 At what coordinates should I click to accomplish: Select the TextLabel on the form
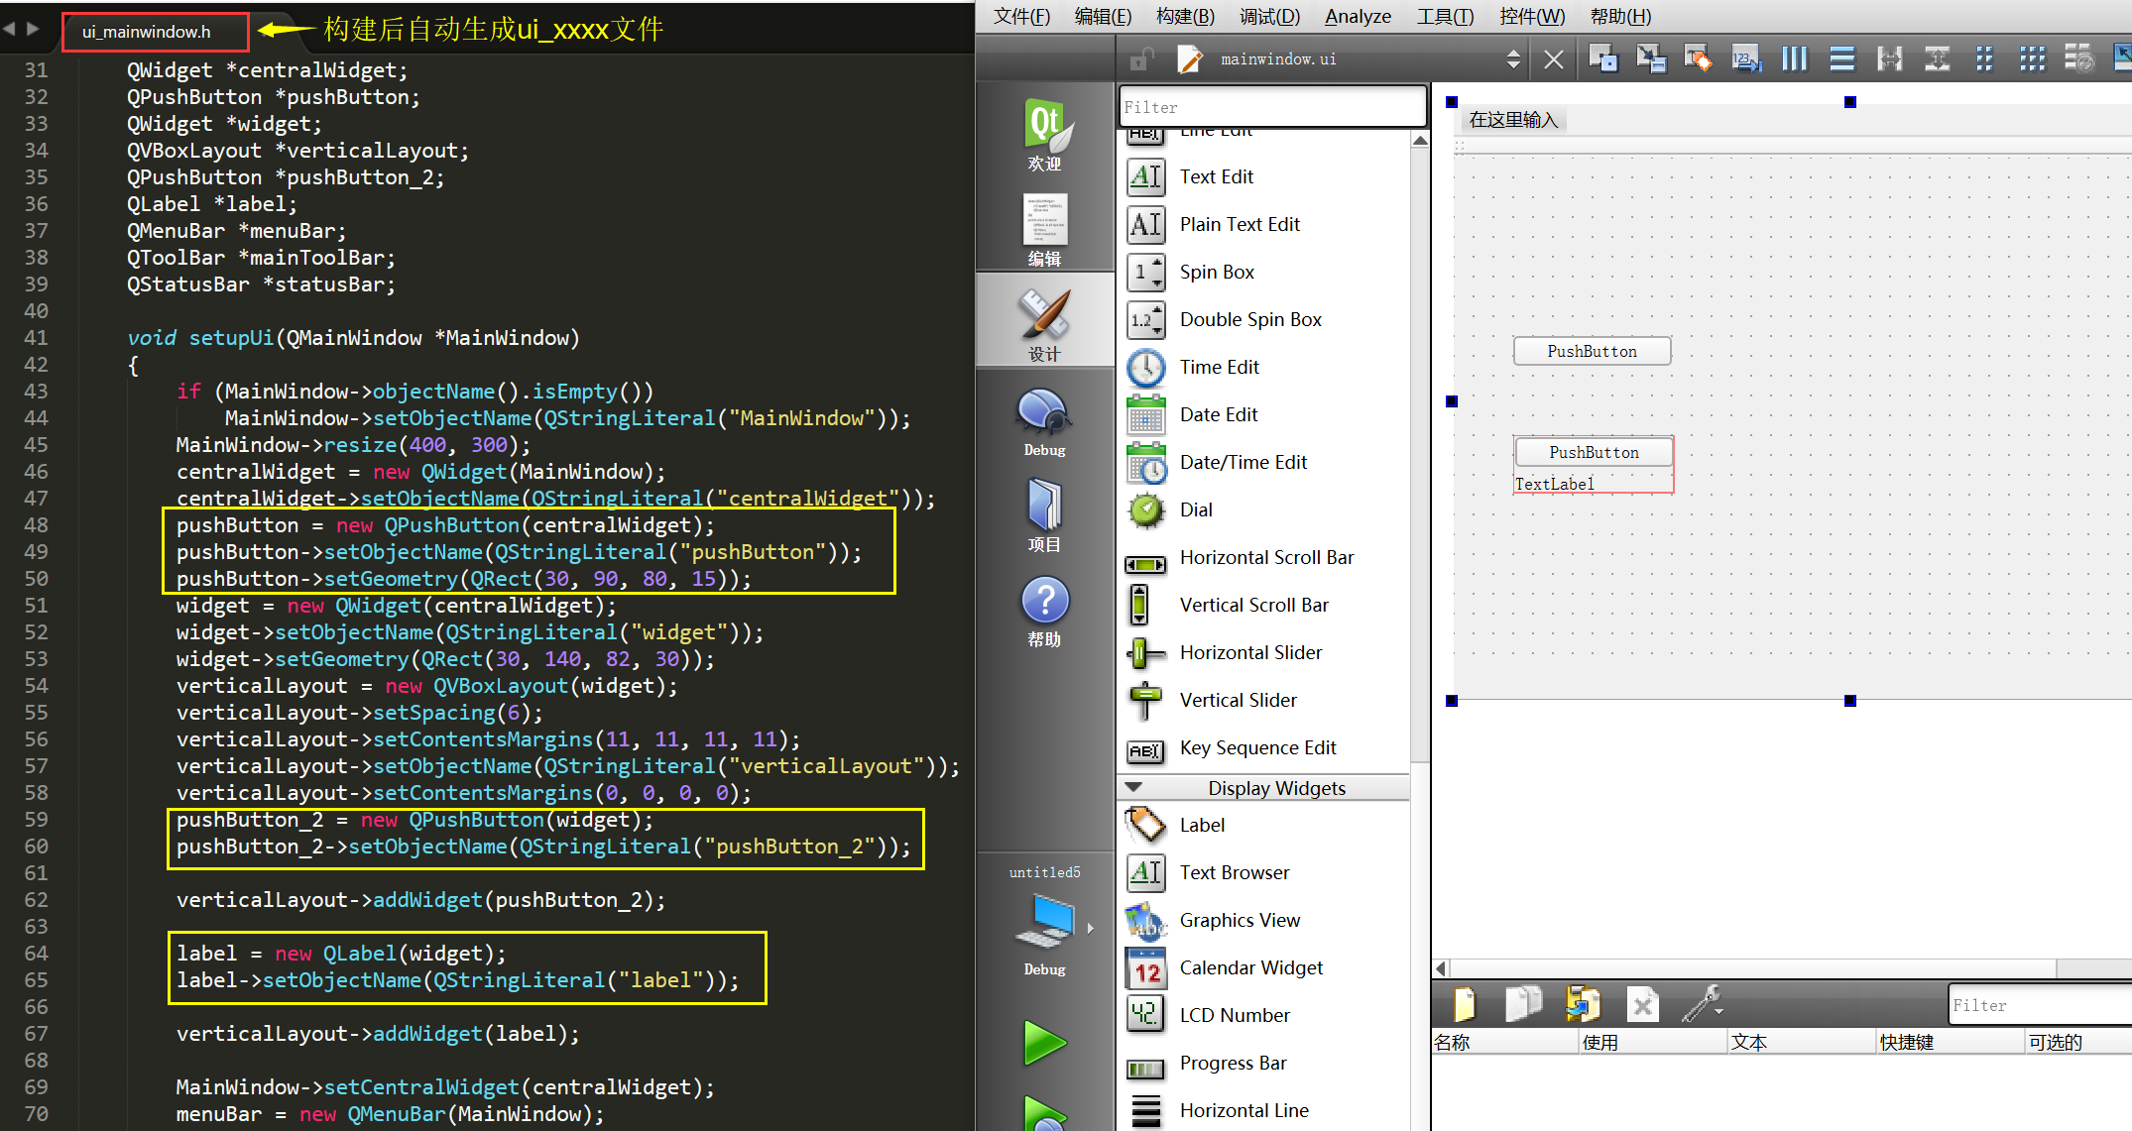pyautogui.click(x=1555, y=484)
